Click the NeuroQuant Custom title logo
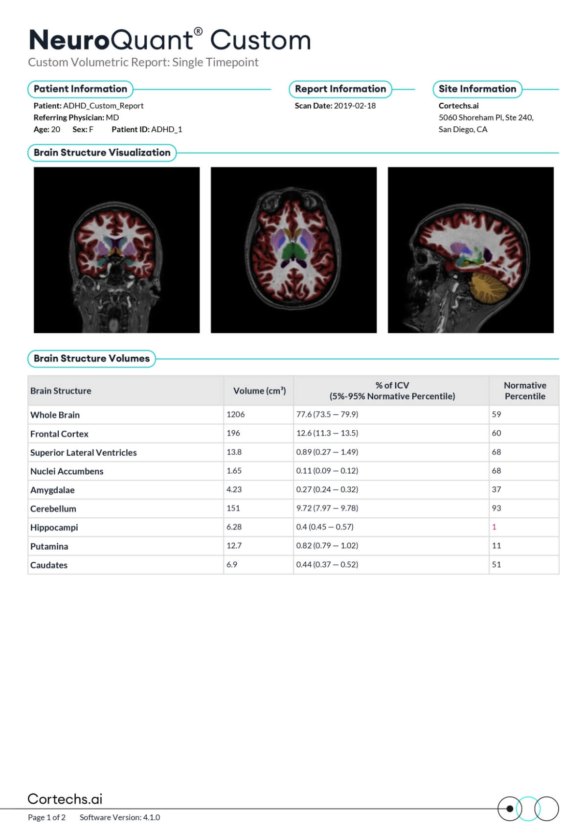 pos(170,40)
